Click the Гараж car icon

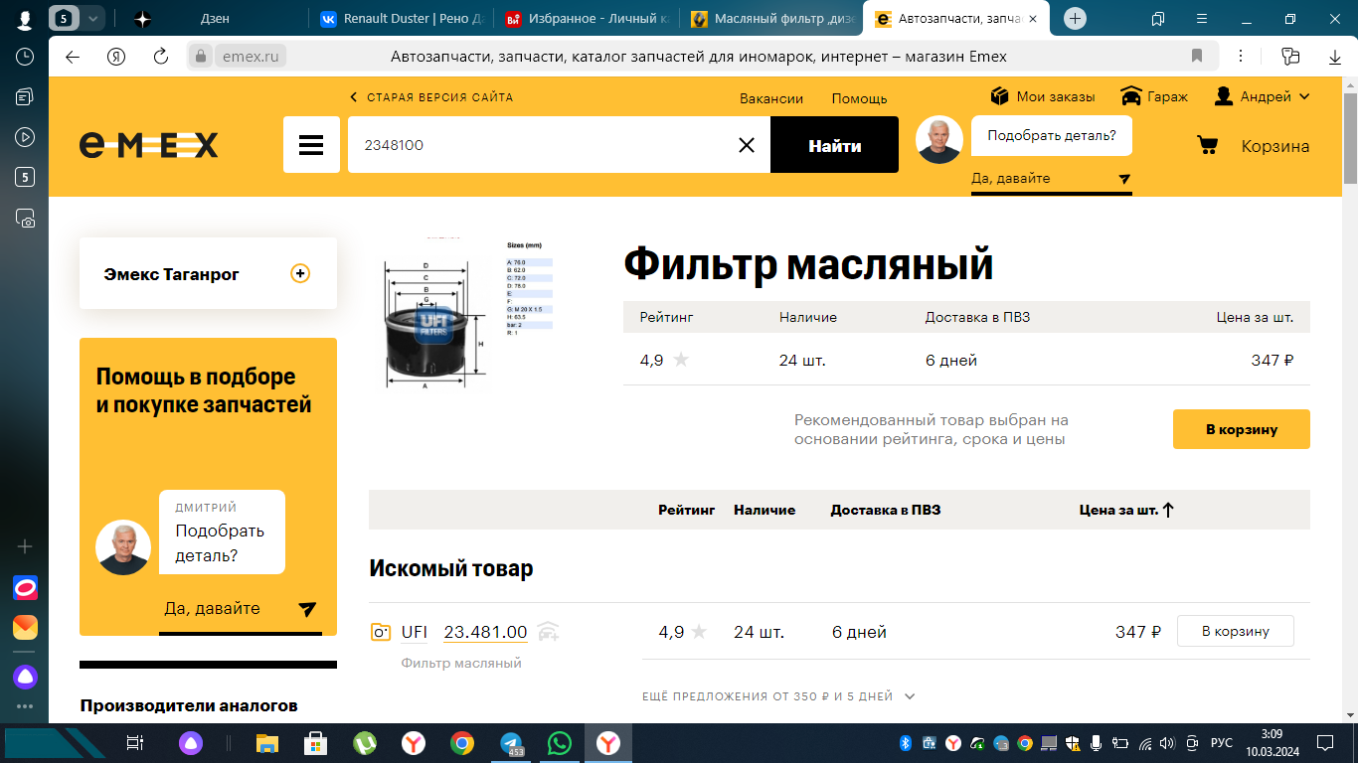(x=1130, y=96)
